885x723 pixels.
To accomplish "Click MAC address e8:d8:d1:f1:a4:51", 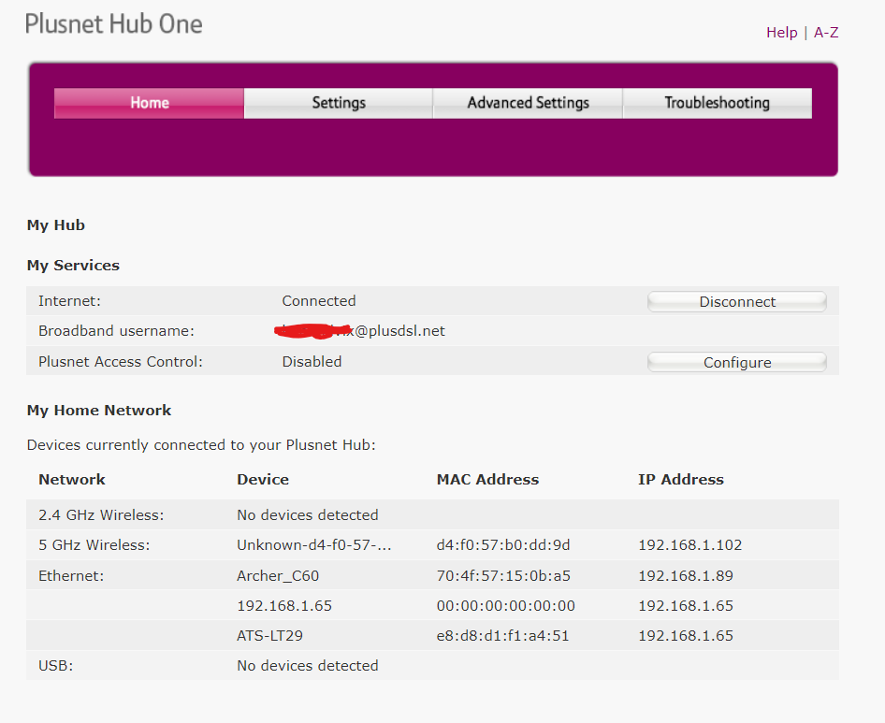I will coord(502,636).
